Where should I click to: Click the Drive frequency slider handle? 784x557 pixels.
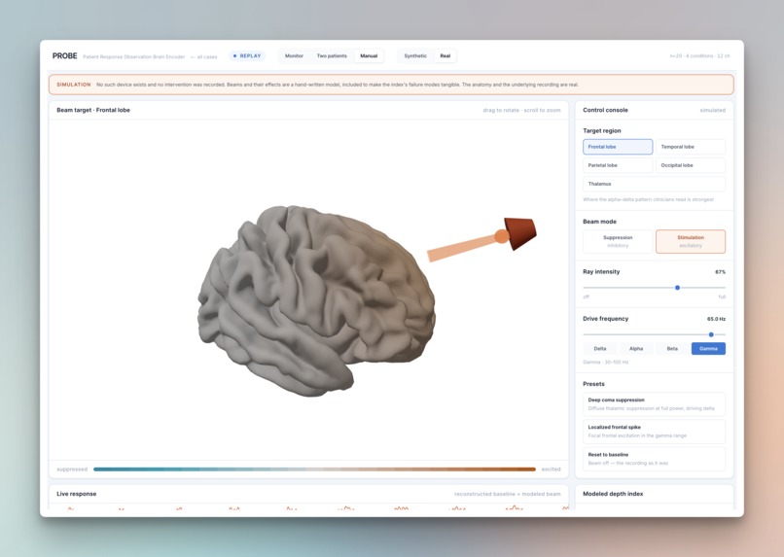tap(711, 334)
